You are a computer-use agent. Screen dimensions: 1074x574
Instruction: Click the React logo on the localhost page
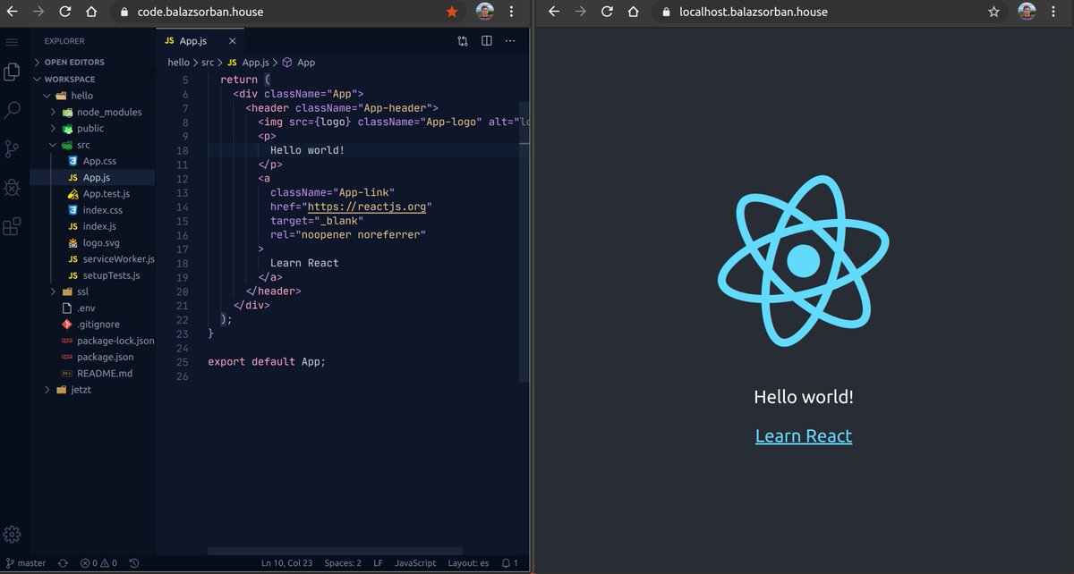(x=804, y=261)
